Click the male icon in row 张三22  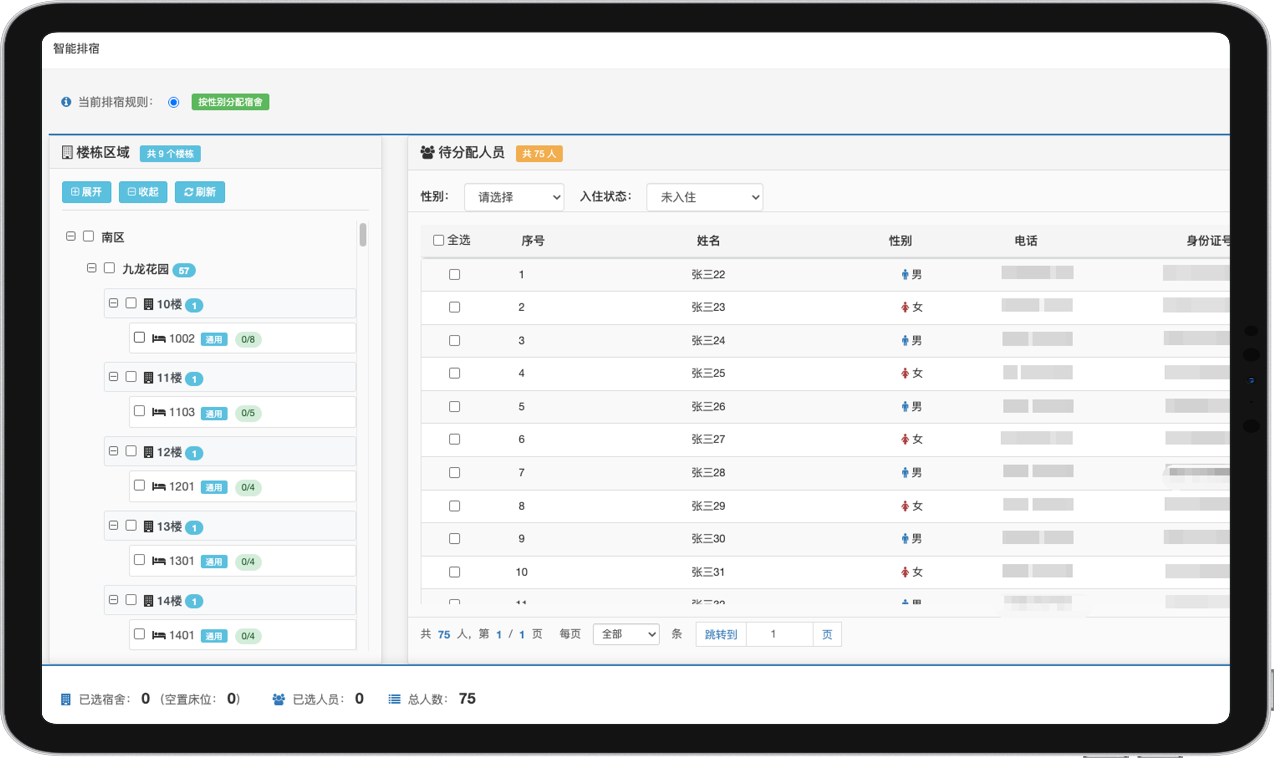(x=905, y=275)
